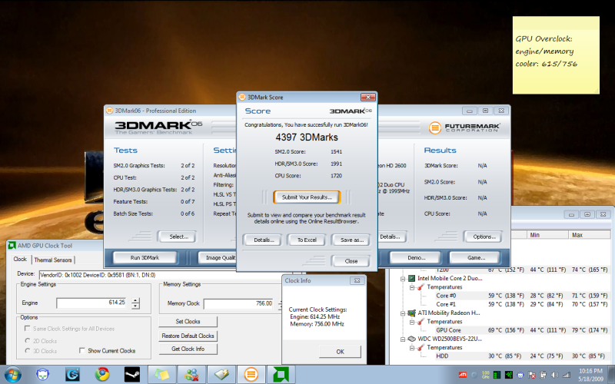The width and height of the screenshot is (615, 384).
Task: Switch to the hardware monitor taskbar item
Action: click(x=221, y=375)
